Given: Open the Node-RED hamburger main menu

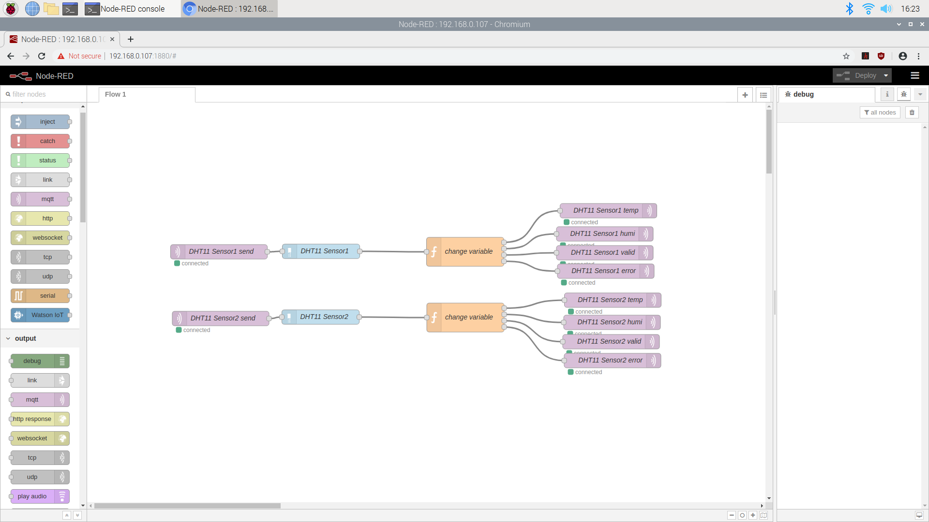Looking at the screenshot, I should 914,75.
